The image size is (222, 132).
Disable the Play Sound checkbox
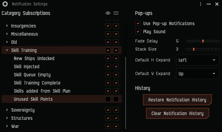tap(138, 32)
